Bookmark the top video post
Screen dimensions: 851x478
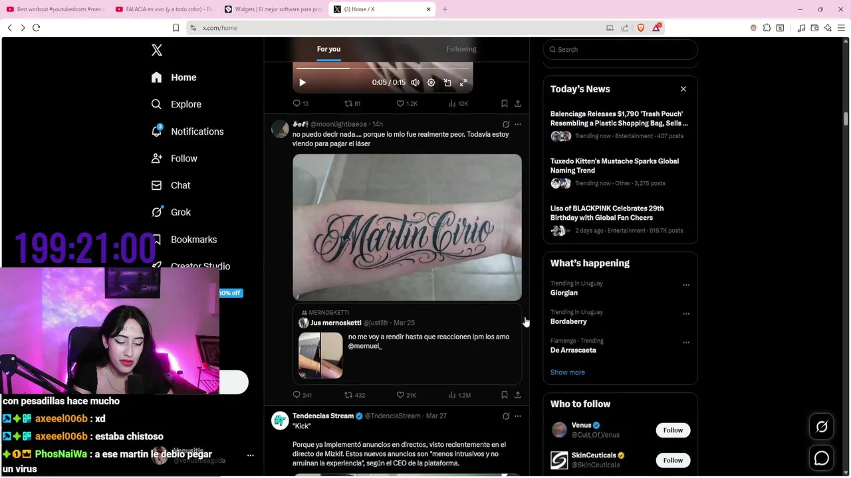pos(505,104)
